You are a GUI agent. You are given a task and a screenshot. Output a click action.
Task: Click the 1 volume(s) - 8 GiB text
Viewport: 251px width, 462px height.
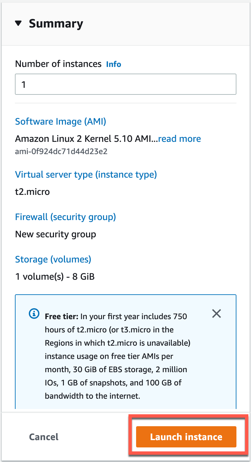[54, 276]
